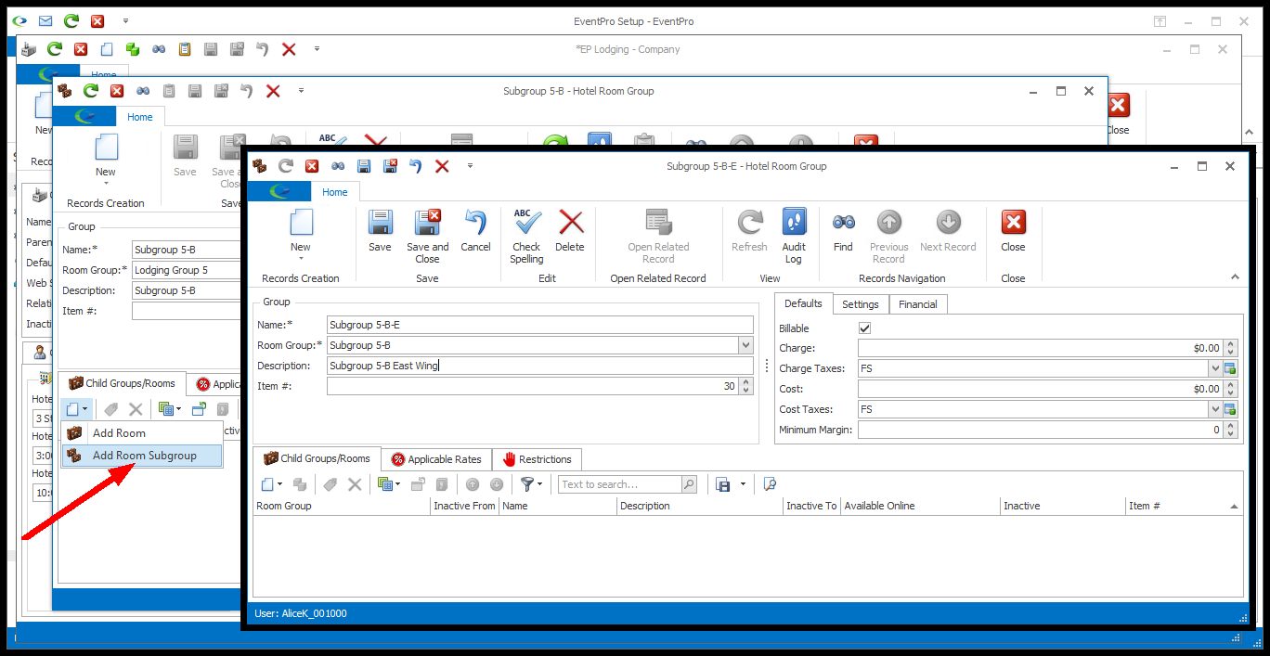The width and height of the screenshot is (1270, 656).
Task: Run Check Spelling in Subgroup 5-B-E window
Action: click(526, 236)
